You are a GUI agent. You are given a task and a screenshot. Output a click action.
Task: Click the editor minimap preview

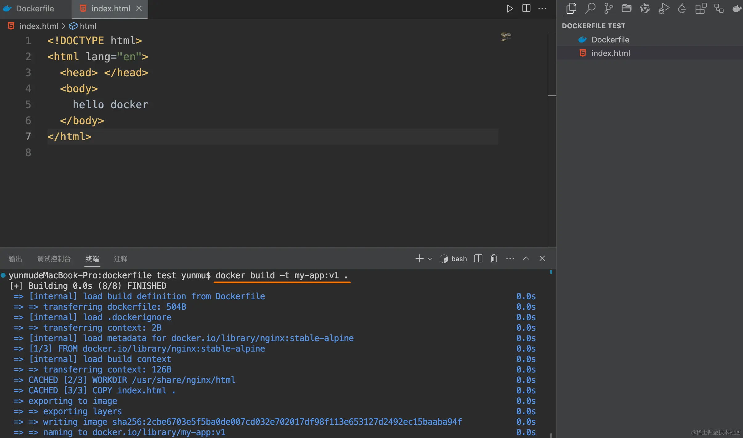(x=505, y=37)
